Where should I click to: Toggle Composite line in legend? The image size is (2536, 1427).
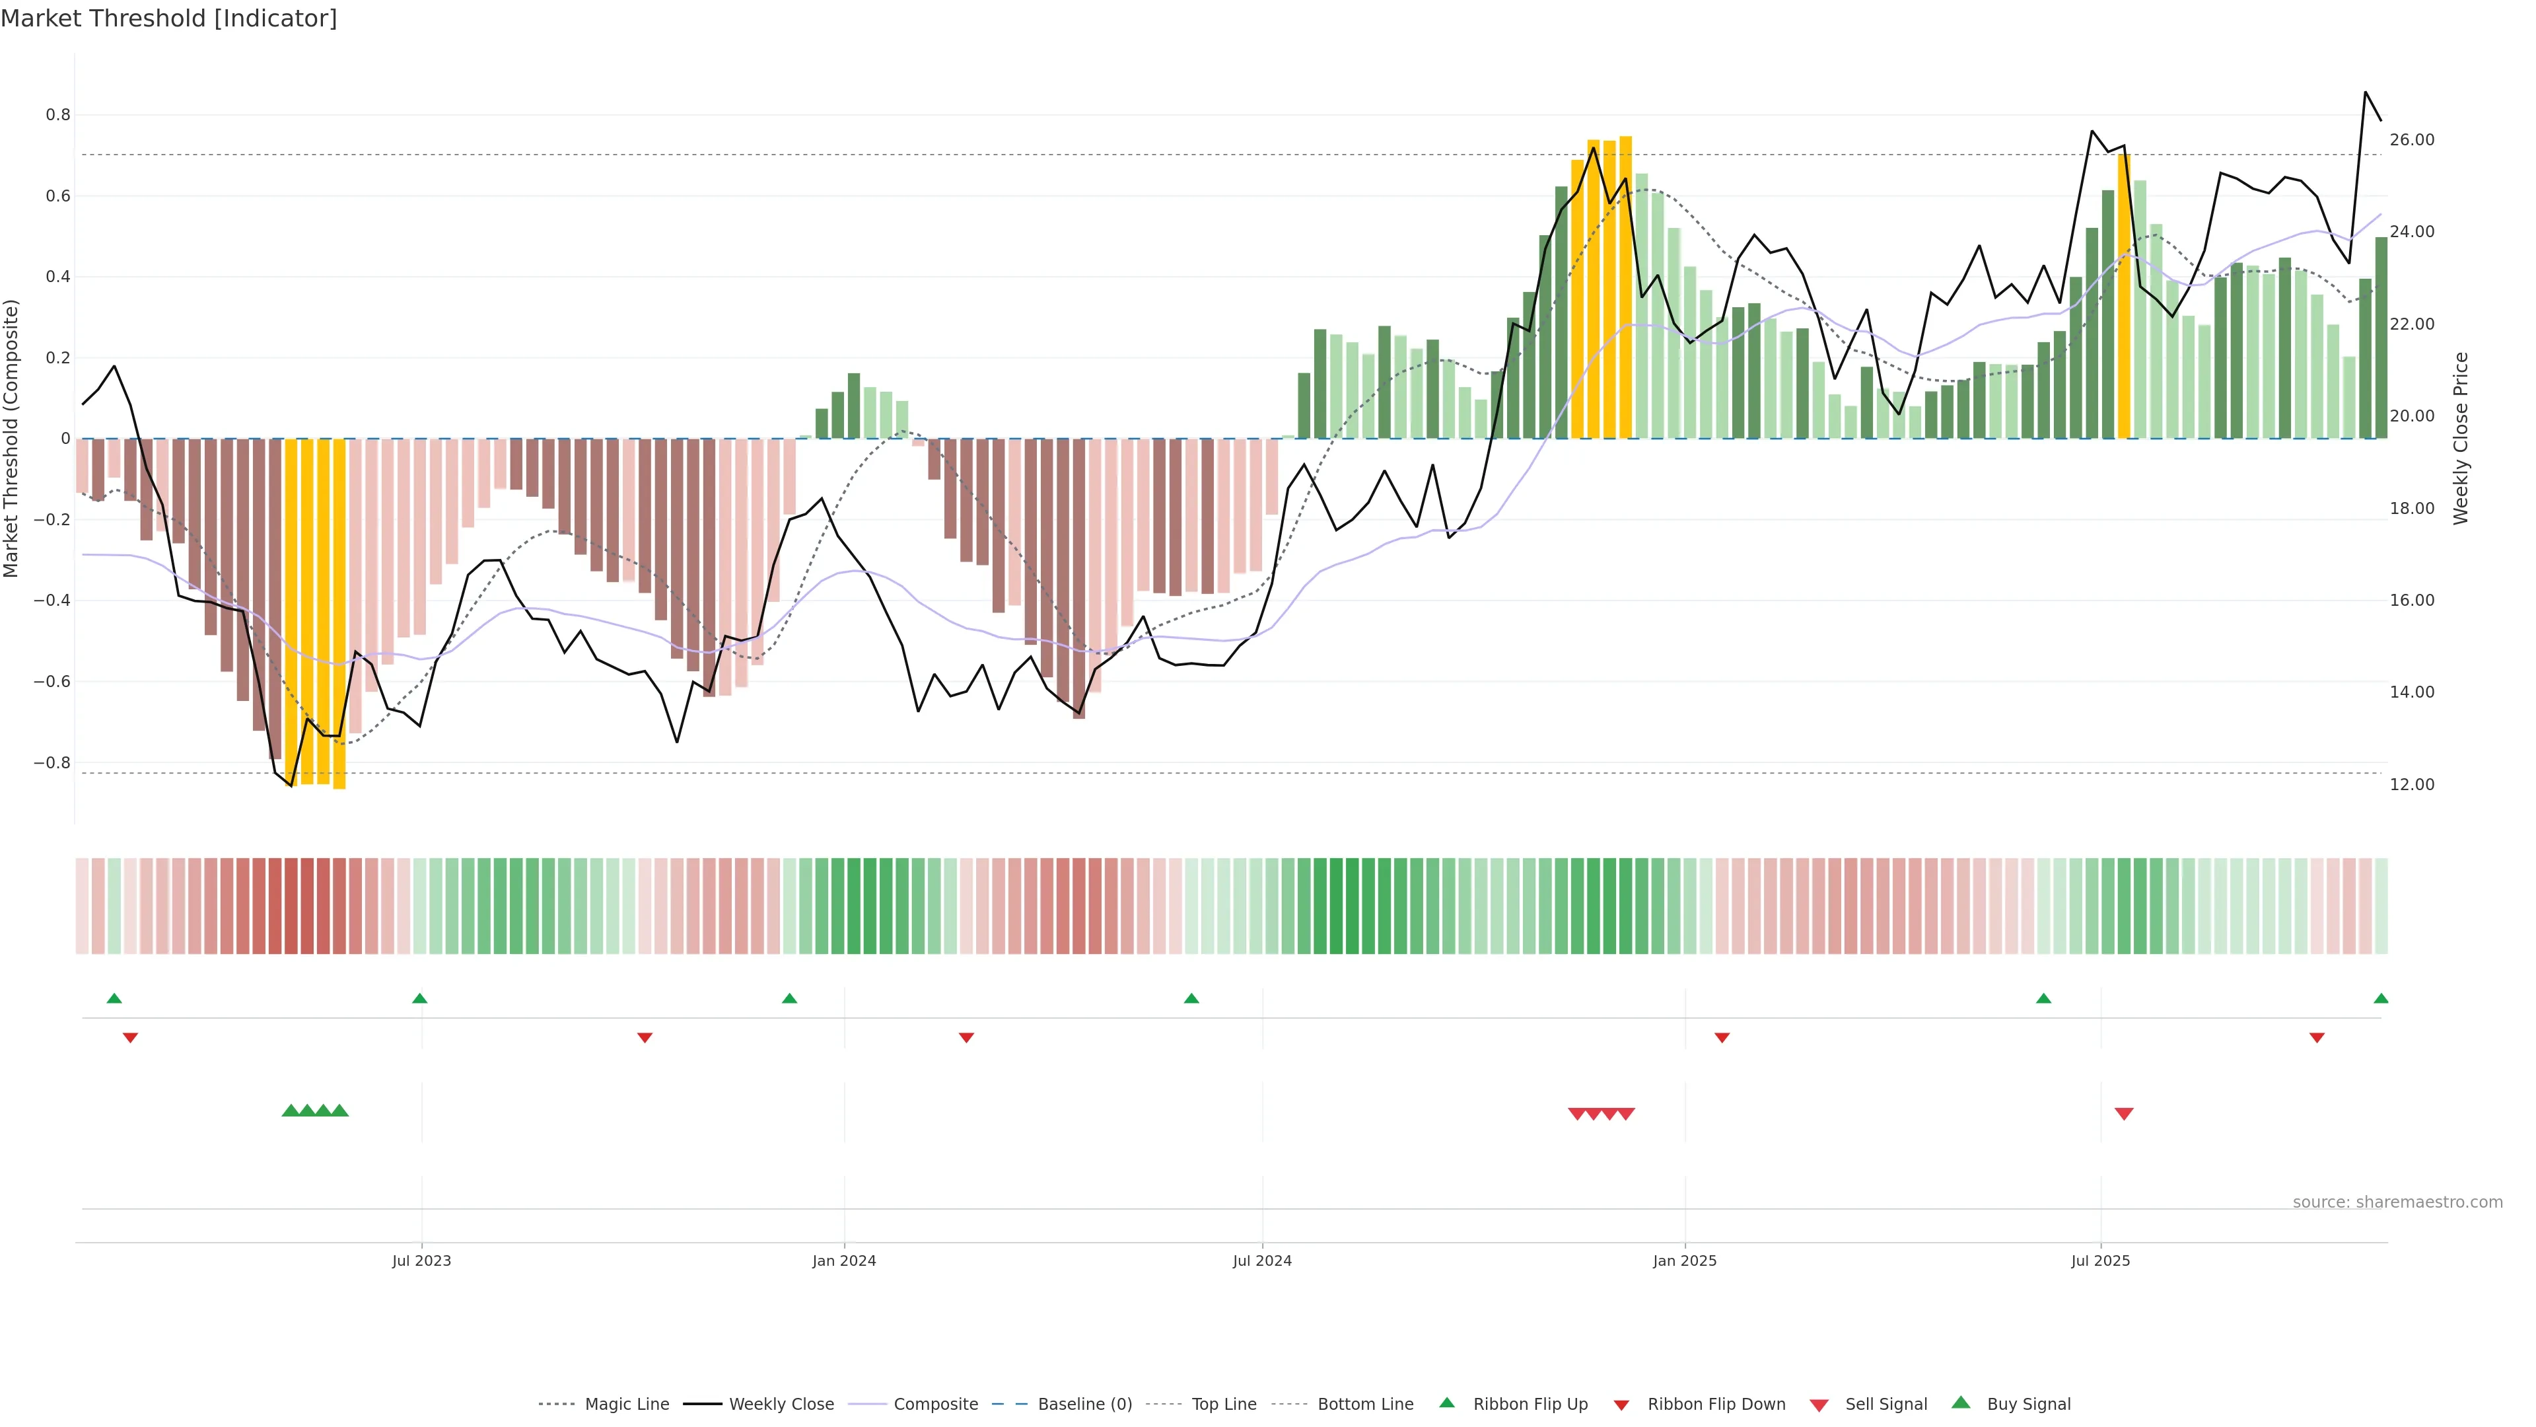click(935, 1405)
